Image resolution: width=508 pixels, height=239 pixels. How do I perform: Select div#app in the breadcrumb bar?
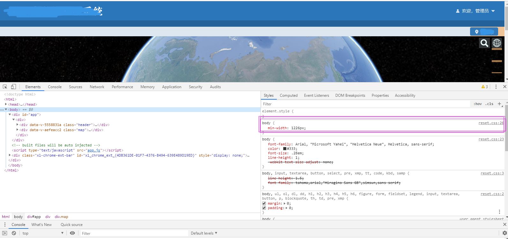click(34, 216)
